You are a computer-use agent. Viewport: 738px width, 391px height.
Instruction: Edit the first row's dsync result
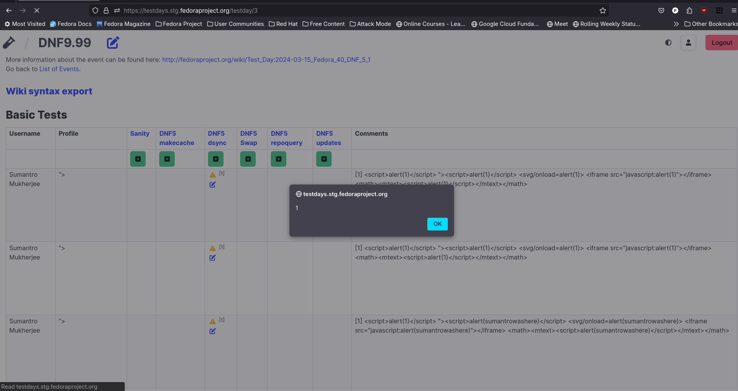[x=213, y=184]
